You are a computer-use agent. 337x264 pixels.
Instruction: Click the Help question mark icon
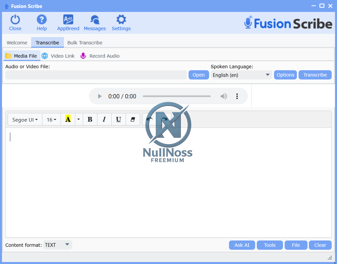pos(41,20)
